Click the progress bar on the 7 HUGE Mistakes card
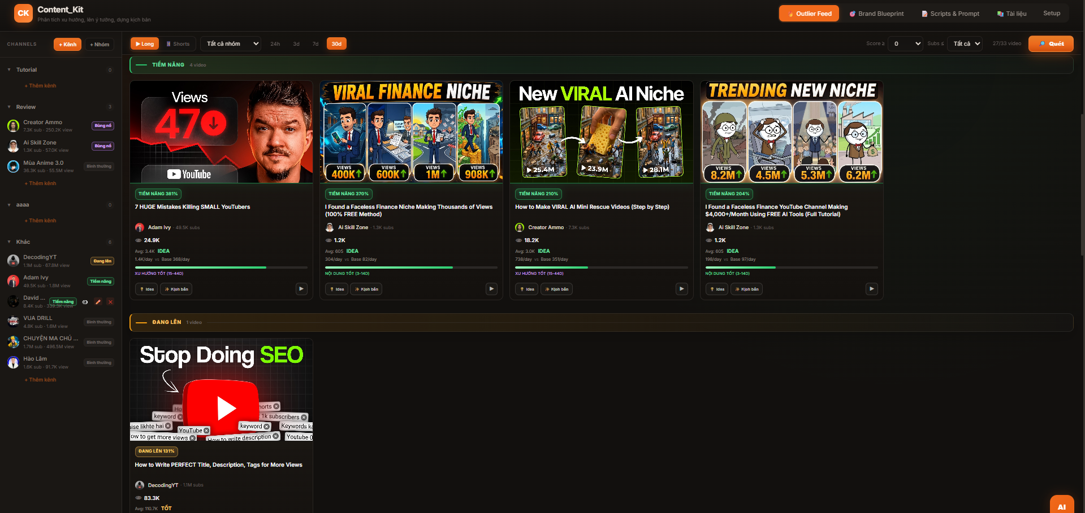The width and height of the screenshot is (1085, 513). pos(221,267)
